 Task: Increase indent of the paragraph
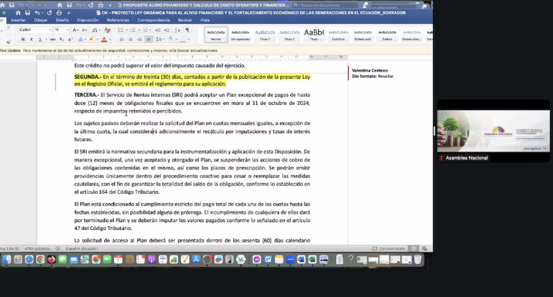[167, 30]
